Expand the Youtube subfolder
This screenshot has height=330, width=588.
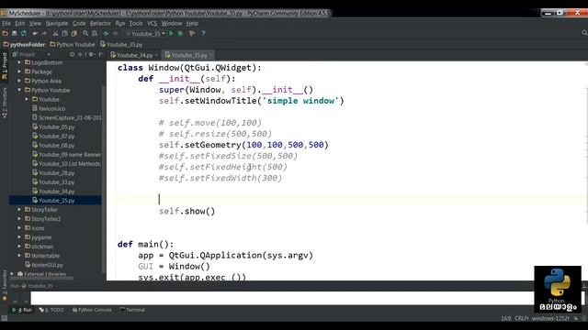coord(27,99)
